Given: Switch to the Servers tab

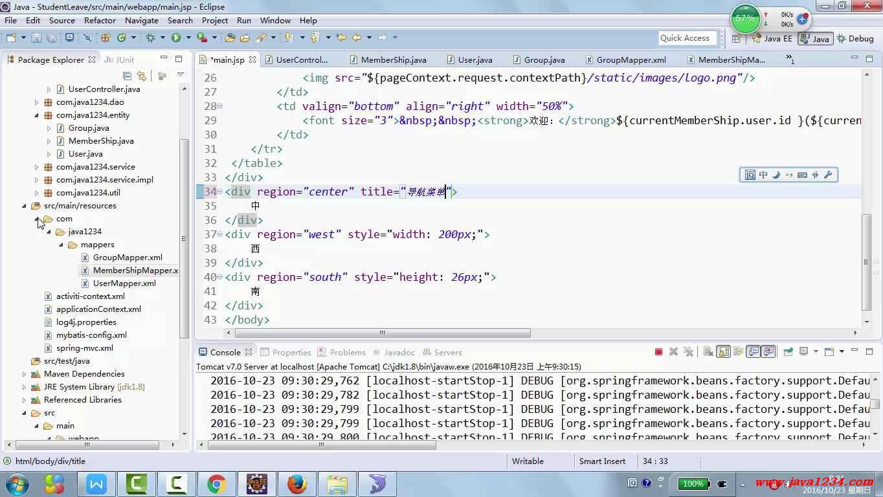Looking at the screenshot, I should pyautogui.click(x=442, y=352).
